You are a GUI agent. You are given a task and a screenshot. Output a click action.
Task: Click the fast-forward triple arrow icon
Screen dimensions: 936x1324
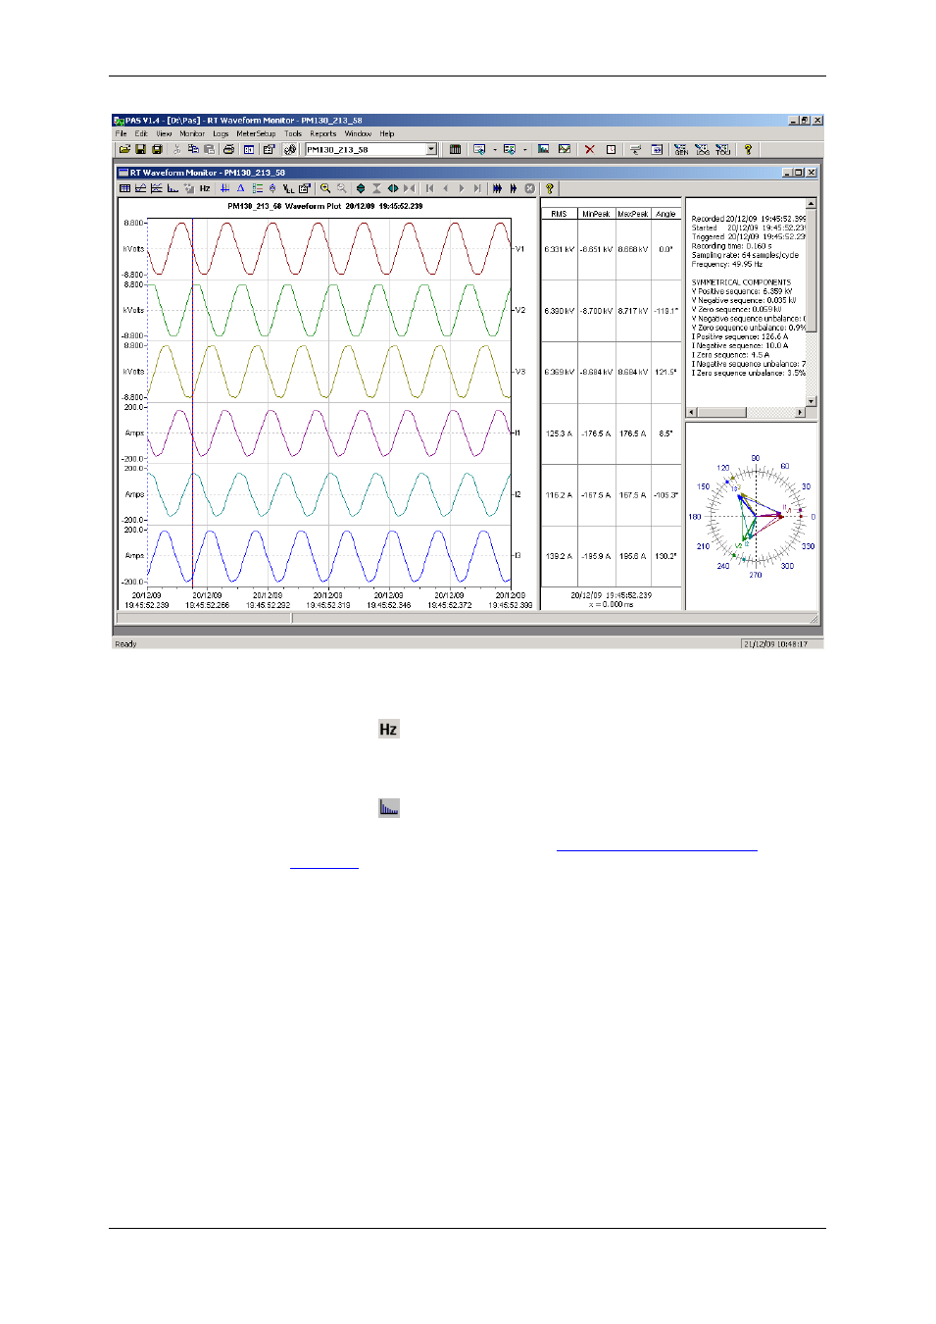(x=497, y=188)
